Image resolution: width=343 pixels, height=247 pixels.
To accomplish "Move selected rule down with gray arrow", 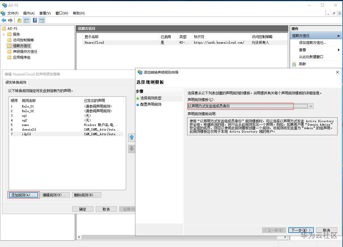I will tap(132, 149).
